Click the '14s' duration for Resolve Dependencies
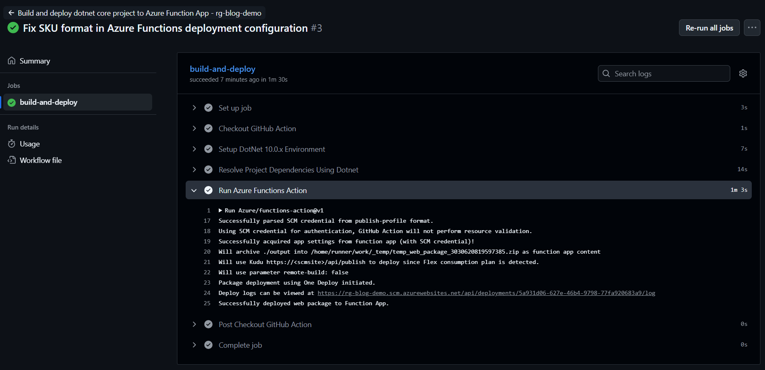 coord(742,169)
